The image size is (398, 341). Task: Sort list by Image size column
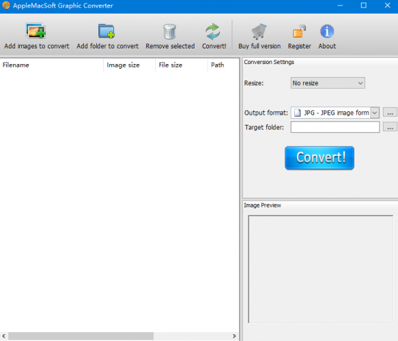tap(130, 65)
